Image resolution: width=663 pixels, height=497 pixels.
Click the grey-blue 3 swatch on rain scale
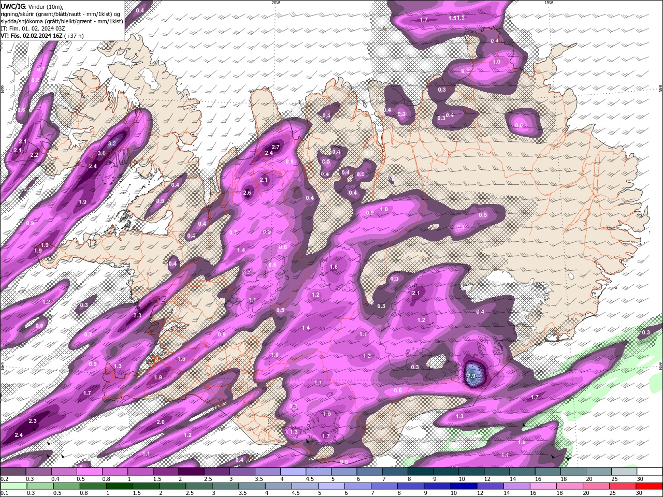pyautogui.click(x=225, y=486)
